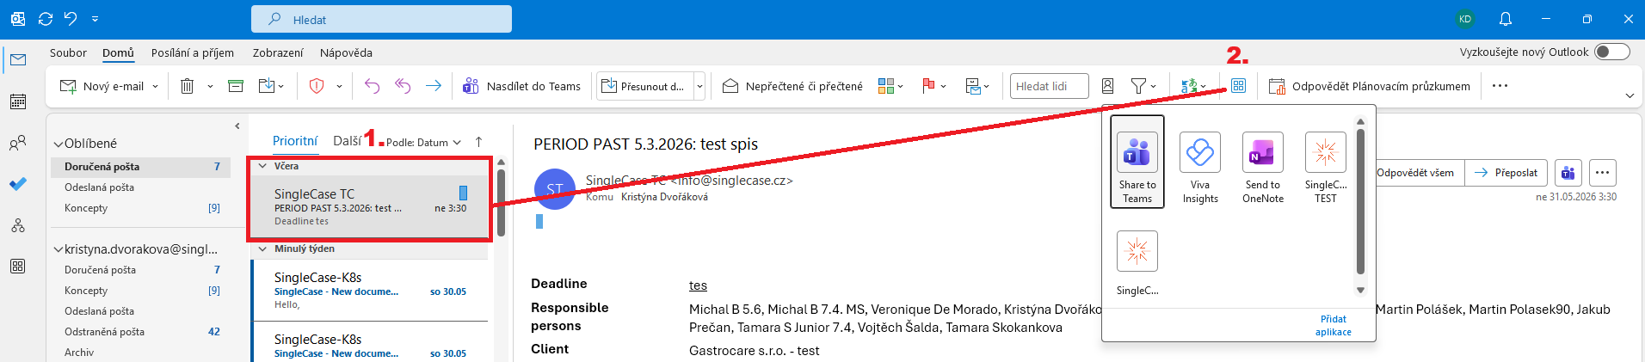Open Org Explorer icon in sidebar
The width and height of the screenshot is (1645, 362).
18,225
